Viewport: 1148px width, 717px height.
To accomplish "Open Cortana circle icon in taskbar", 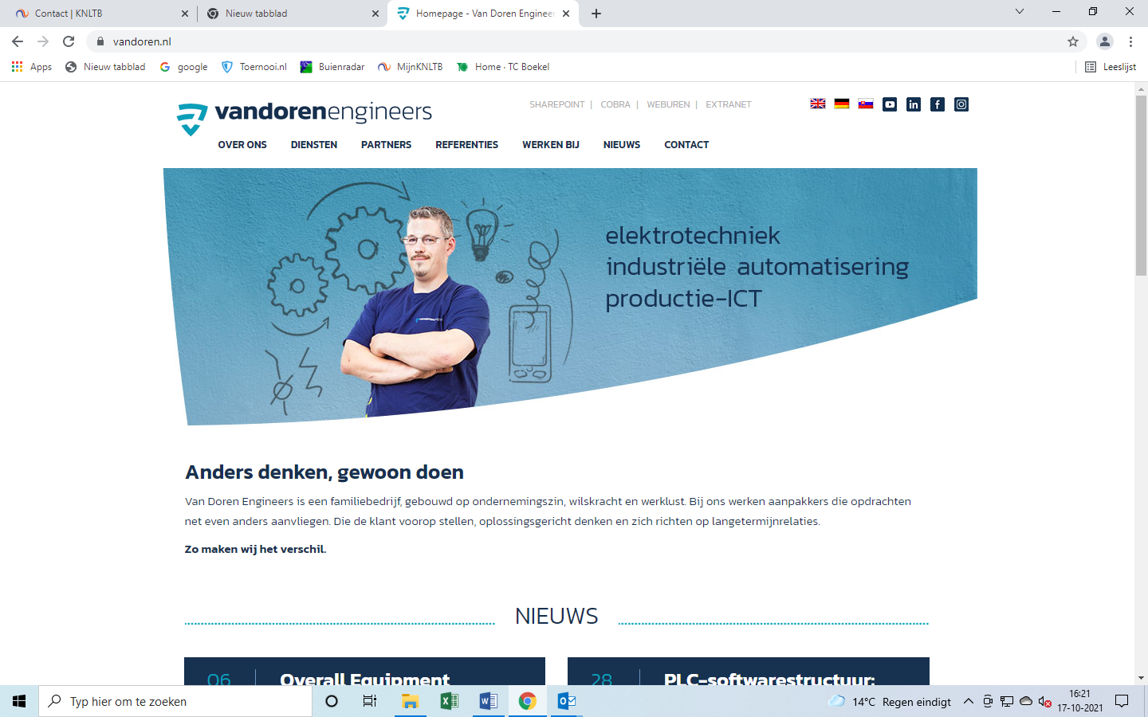I will point(332,701).
